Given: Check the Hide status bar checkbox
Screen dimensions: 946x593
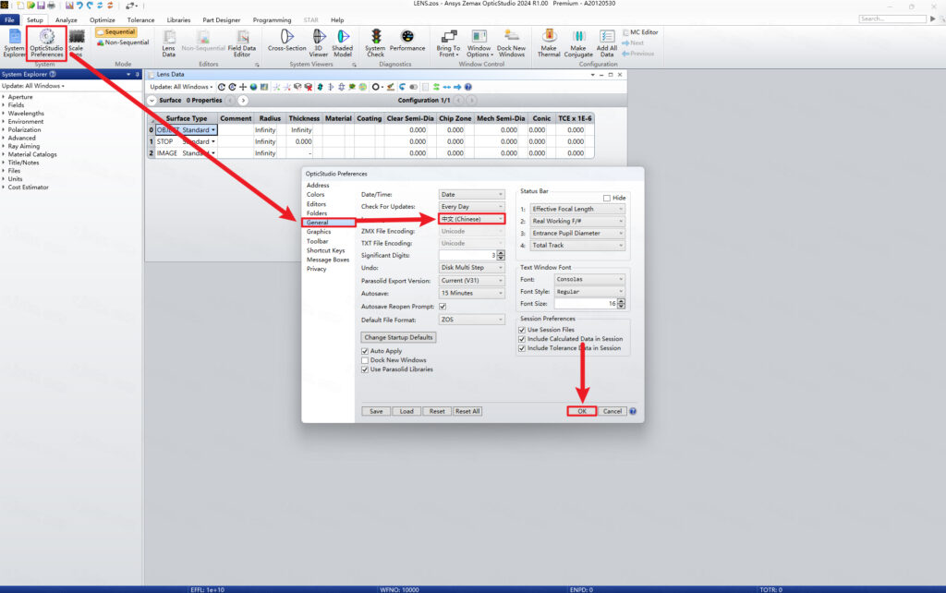Looking at the screenshot, I should [x=606, y=198].
